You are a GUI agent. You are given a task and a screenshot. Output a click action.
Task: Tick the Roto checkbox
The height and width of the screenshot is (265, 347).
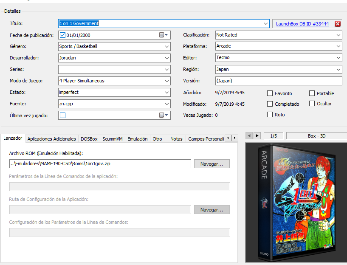[x=270, y=115]
